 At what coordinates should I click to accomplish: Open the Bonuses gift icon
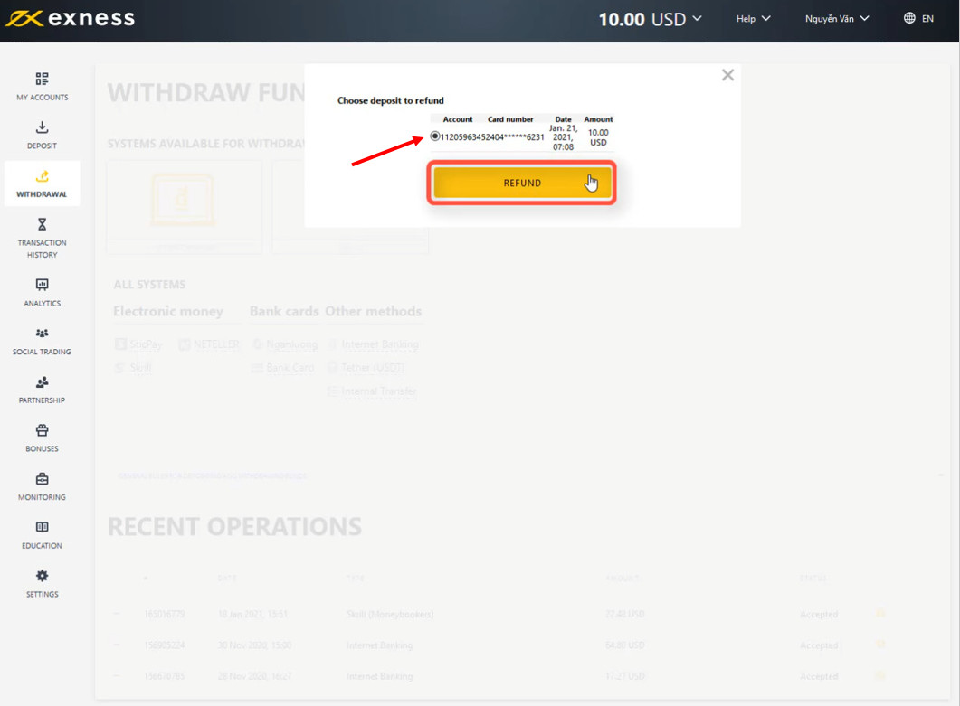(x=42, y=430)
